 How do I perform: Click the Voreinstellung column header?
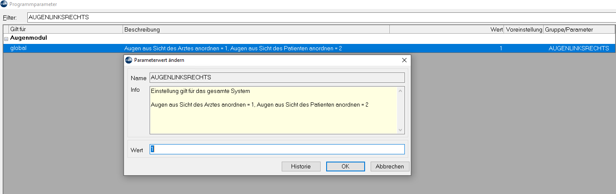(524, 29)
